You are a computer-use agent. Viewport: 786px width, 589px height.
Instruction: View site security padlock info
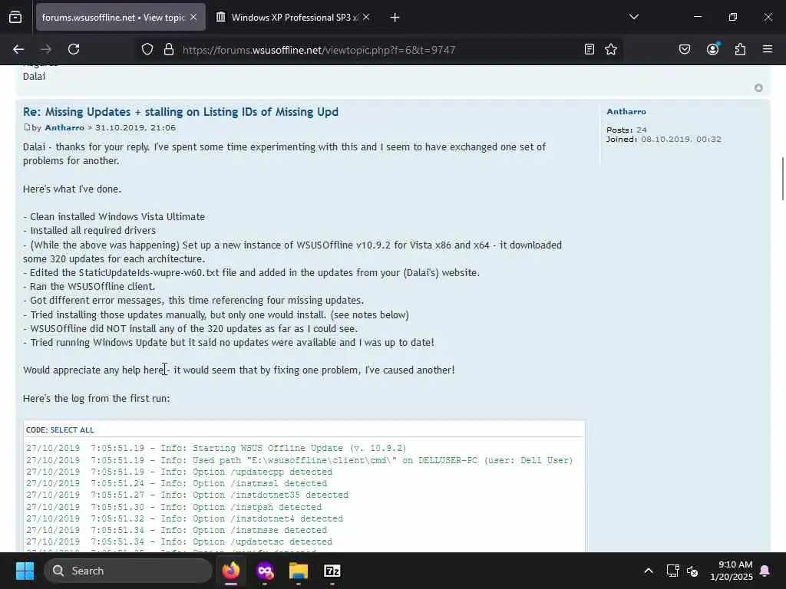click(x=169, y=49)
